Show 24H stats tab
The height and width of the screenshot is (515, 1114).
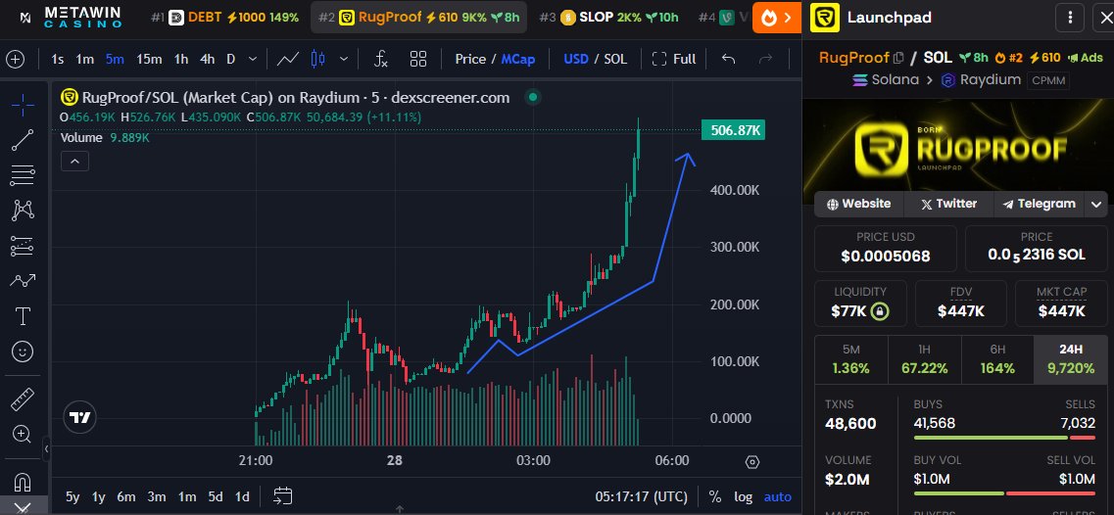1071,359
